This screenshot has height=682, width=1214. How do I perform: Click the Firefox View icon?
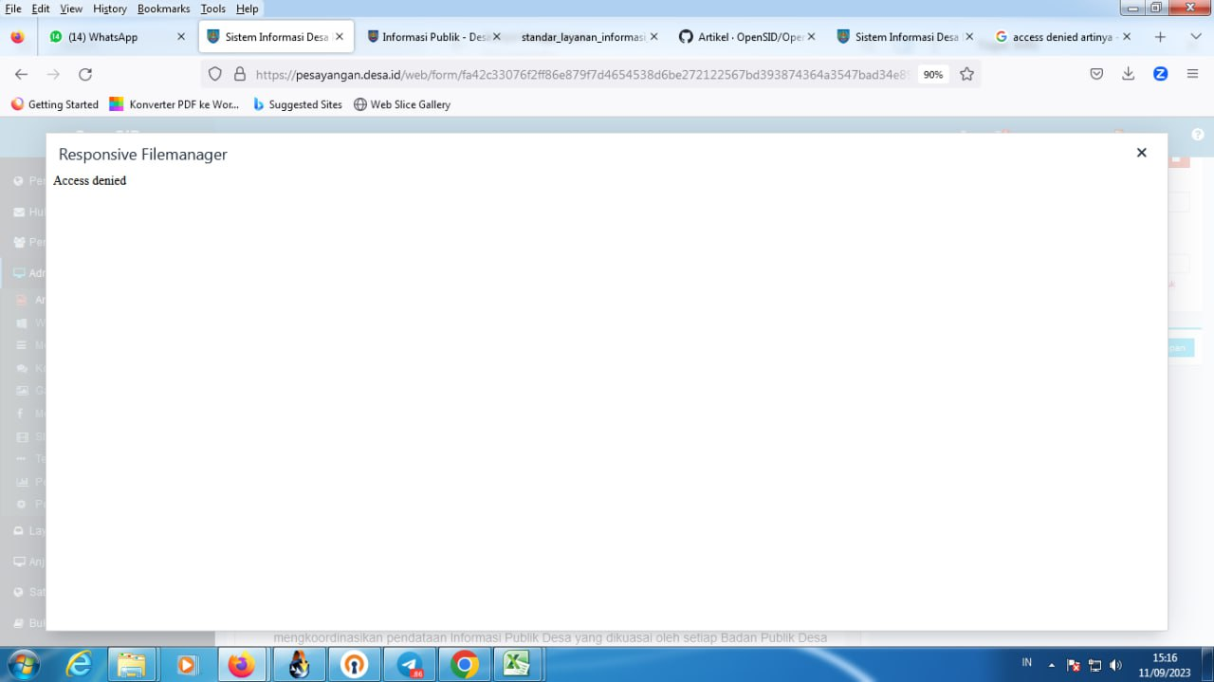[x=17, y=37]
